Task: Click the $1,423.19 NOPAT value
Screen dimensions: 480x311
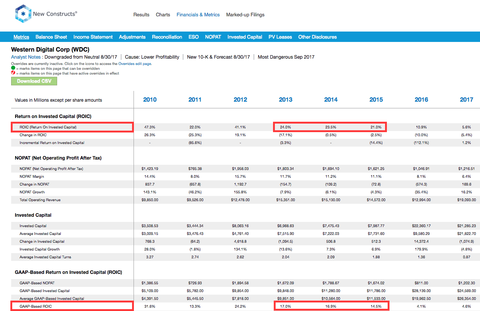Action: (x=150, y=168)
